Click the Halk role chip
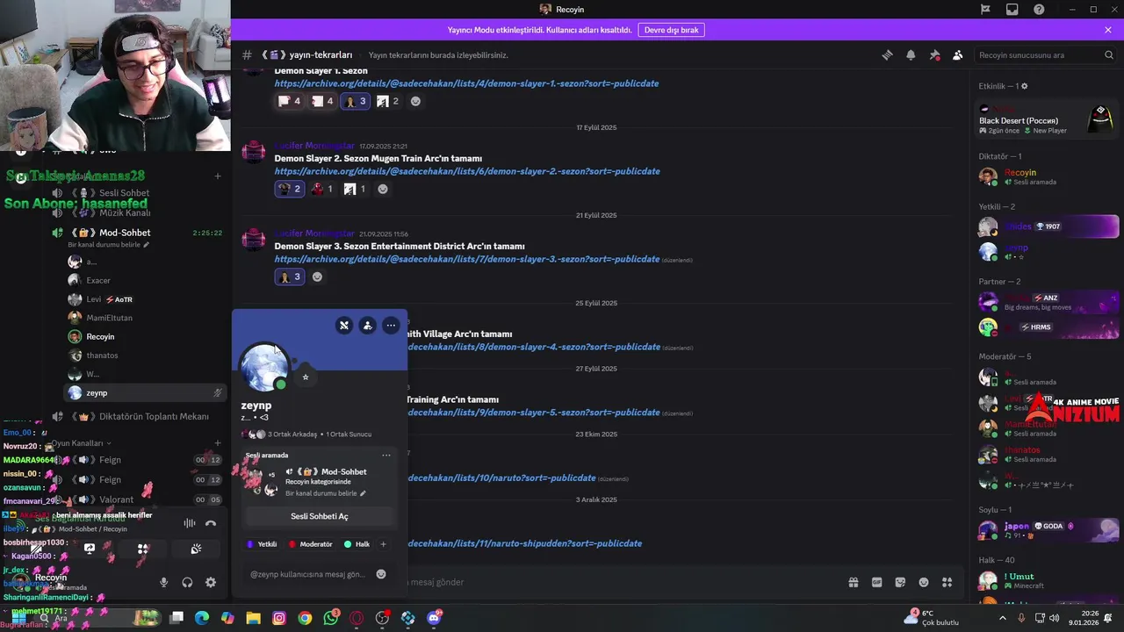 [357, 544]
